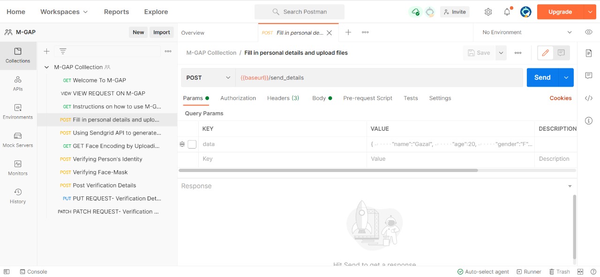Open the Environments sidebar panel
The height and width of the screenshot is (277, 600).
(x=18, y=112)
